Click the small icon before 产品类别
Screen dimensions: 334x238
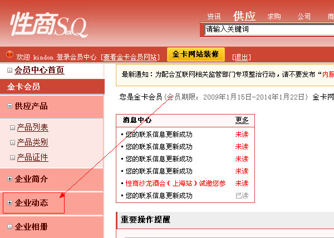pyautogui.click(x=12, y=142)
